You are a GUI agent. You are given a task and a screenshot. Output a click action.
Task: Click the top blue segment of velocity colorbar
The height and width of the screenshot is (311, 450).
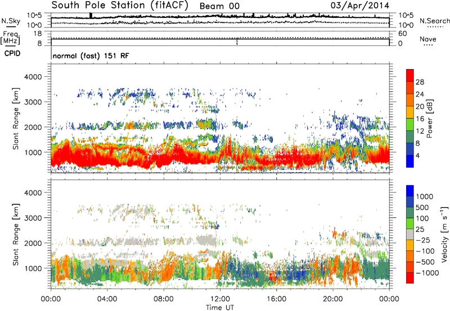410,191
